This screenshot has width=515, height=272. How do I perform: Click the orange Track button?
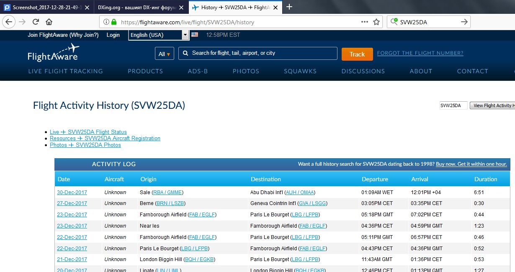pos(357,54)
